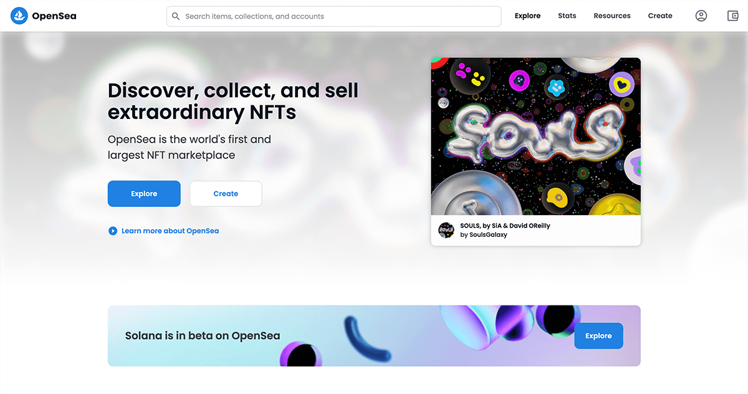Click the blue Explore button
Viewport: 748px width, 394px height.
pyautogui.click(x=144, y=193)
